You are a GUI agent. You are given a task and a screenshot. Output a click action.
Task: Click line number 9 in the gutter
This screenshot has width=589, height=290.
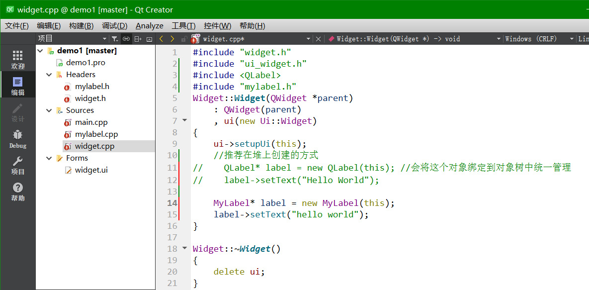[x=174, y=144]
